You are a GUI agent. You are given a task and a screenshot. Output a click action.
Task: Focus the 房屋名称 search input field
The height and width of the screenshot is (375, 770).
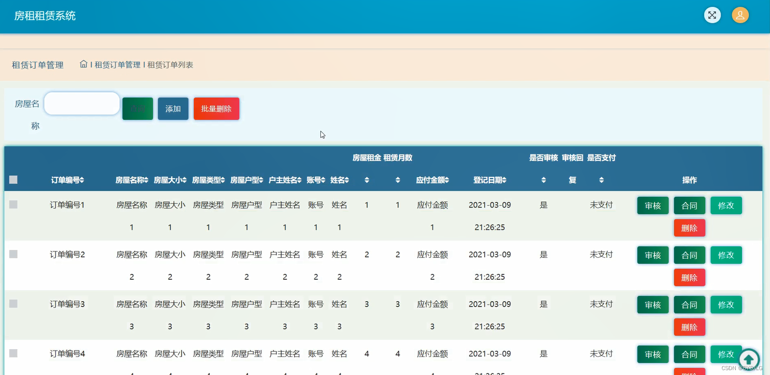(x=82, y=104)
